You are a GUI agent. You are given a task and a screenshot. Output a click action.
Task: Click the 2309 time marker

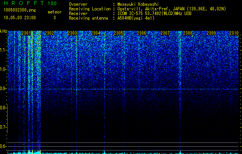211,33
